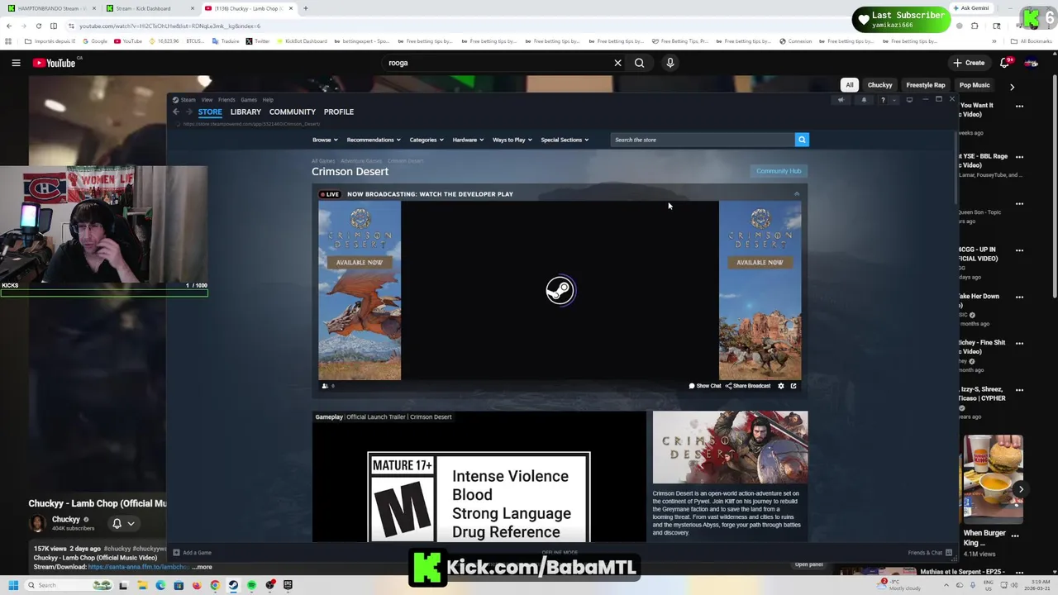
Task: Expand Categories dropdown
Action: [x=427, y=140]
